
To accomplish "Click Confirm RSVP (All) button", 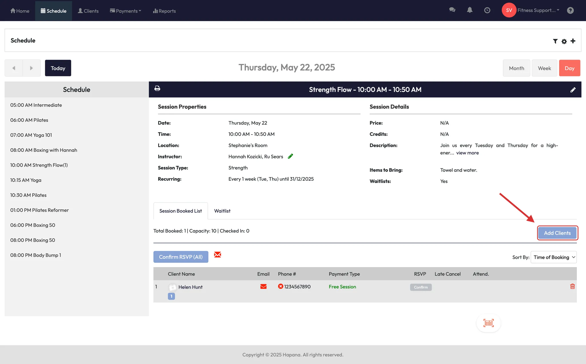I will click(181, 257).
